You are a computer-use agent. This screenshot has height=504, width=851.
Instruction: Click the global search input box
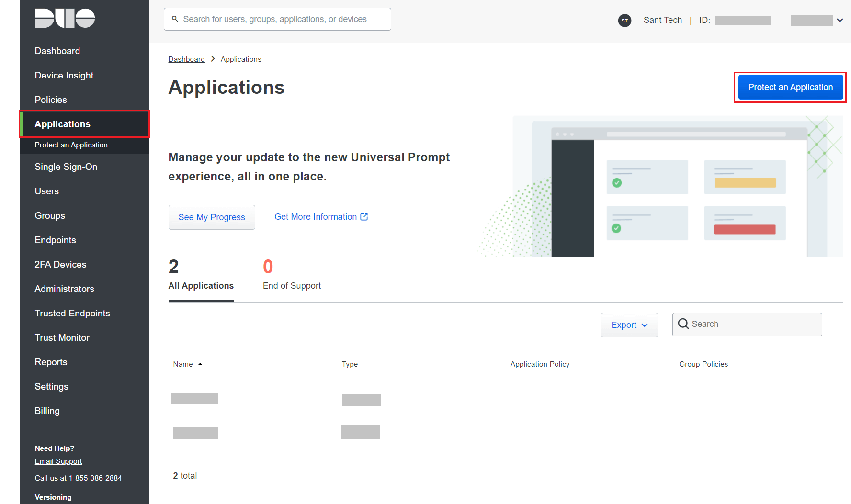[283, 19]
